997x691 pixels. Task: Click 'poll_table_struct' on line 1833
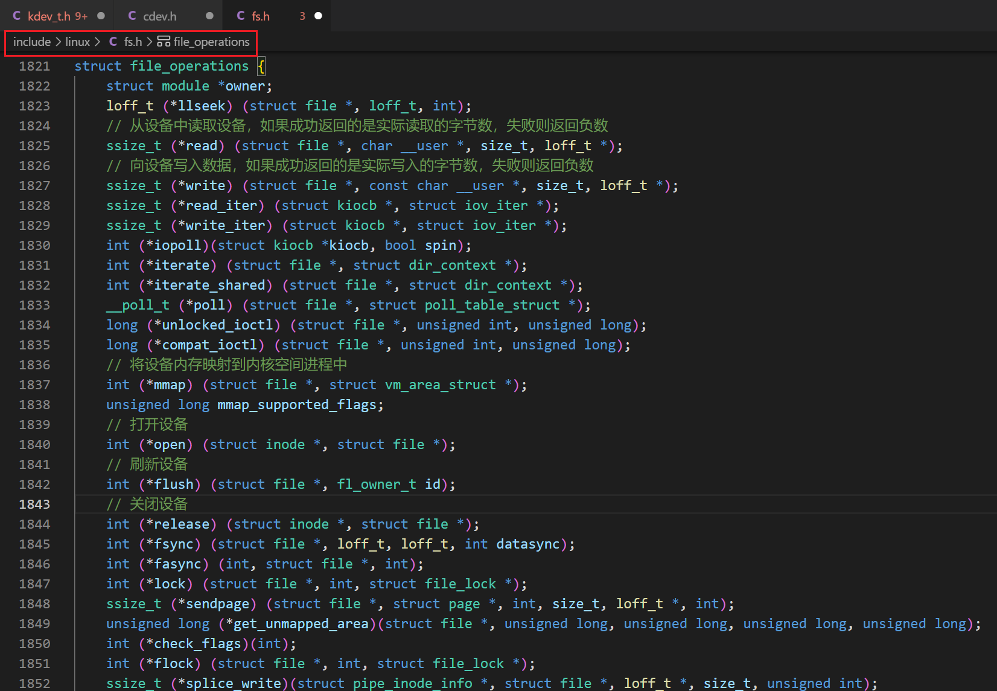pyautogui.click(x=492, y=305)
